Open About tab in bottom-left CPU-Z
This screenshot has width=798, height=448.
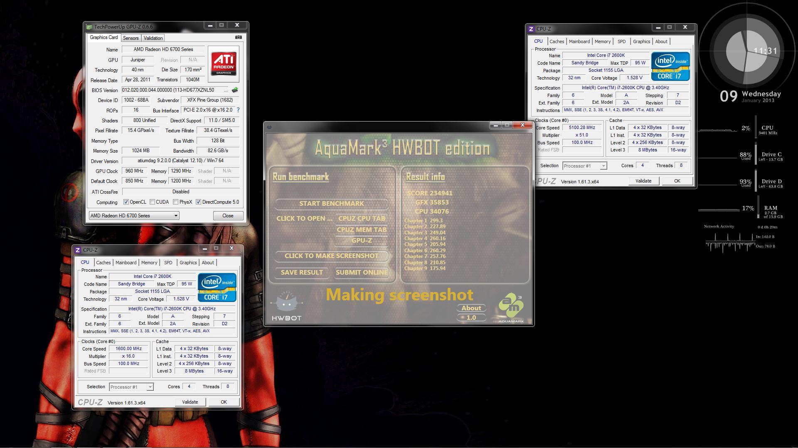point(208,263)
